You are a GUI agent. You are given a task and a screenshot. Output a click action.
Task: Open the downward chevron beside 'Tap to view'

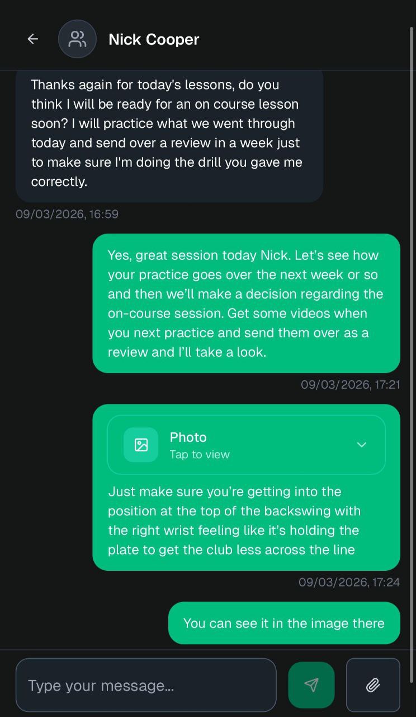pos(362,444)
